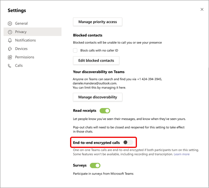This screenshot has height=188, width=209.
Task: Follow the Learn more link
Action: (x=181, y=154)
